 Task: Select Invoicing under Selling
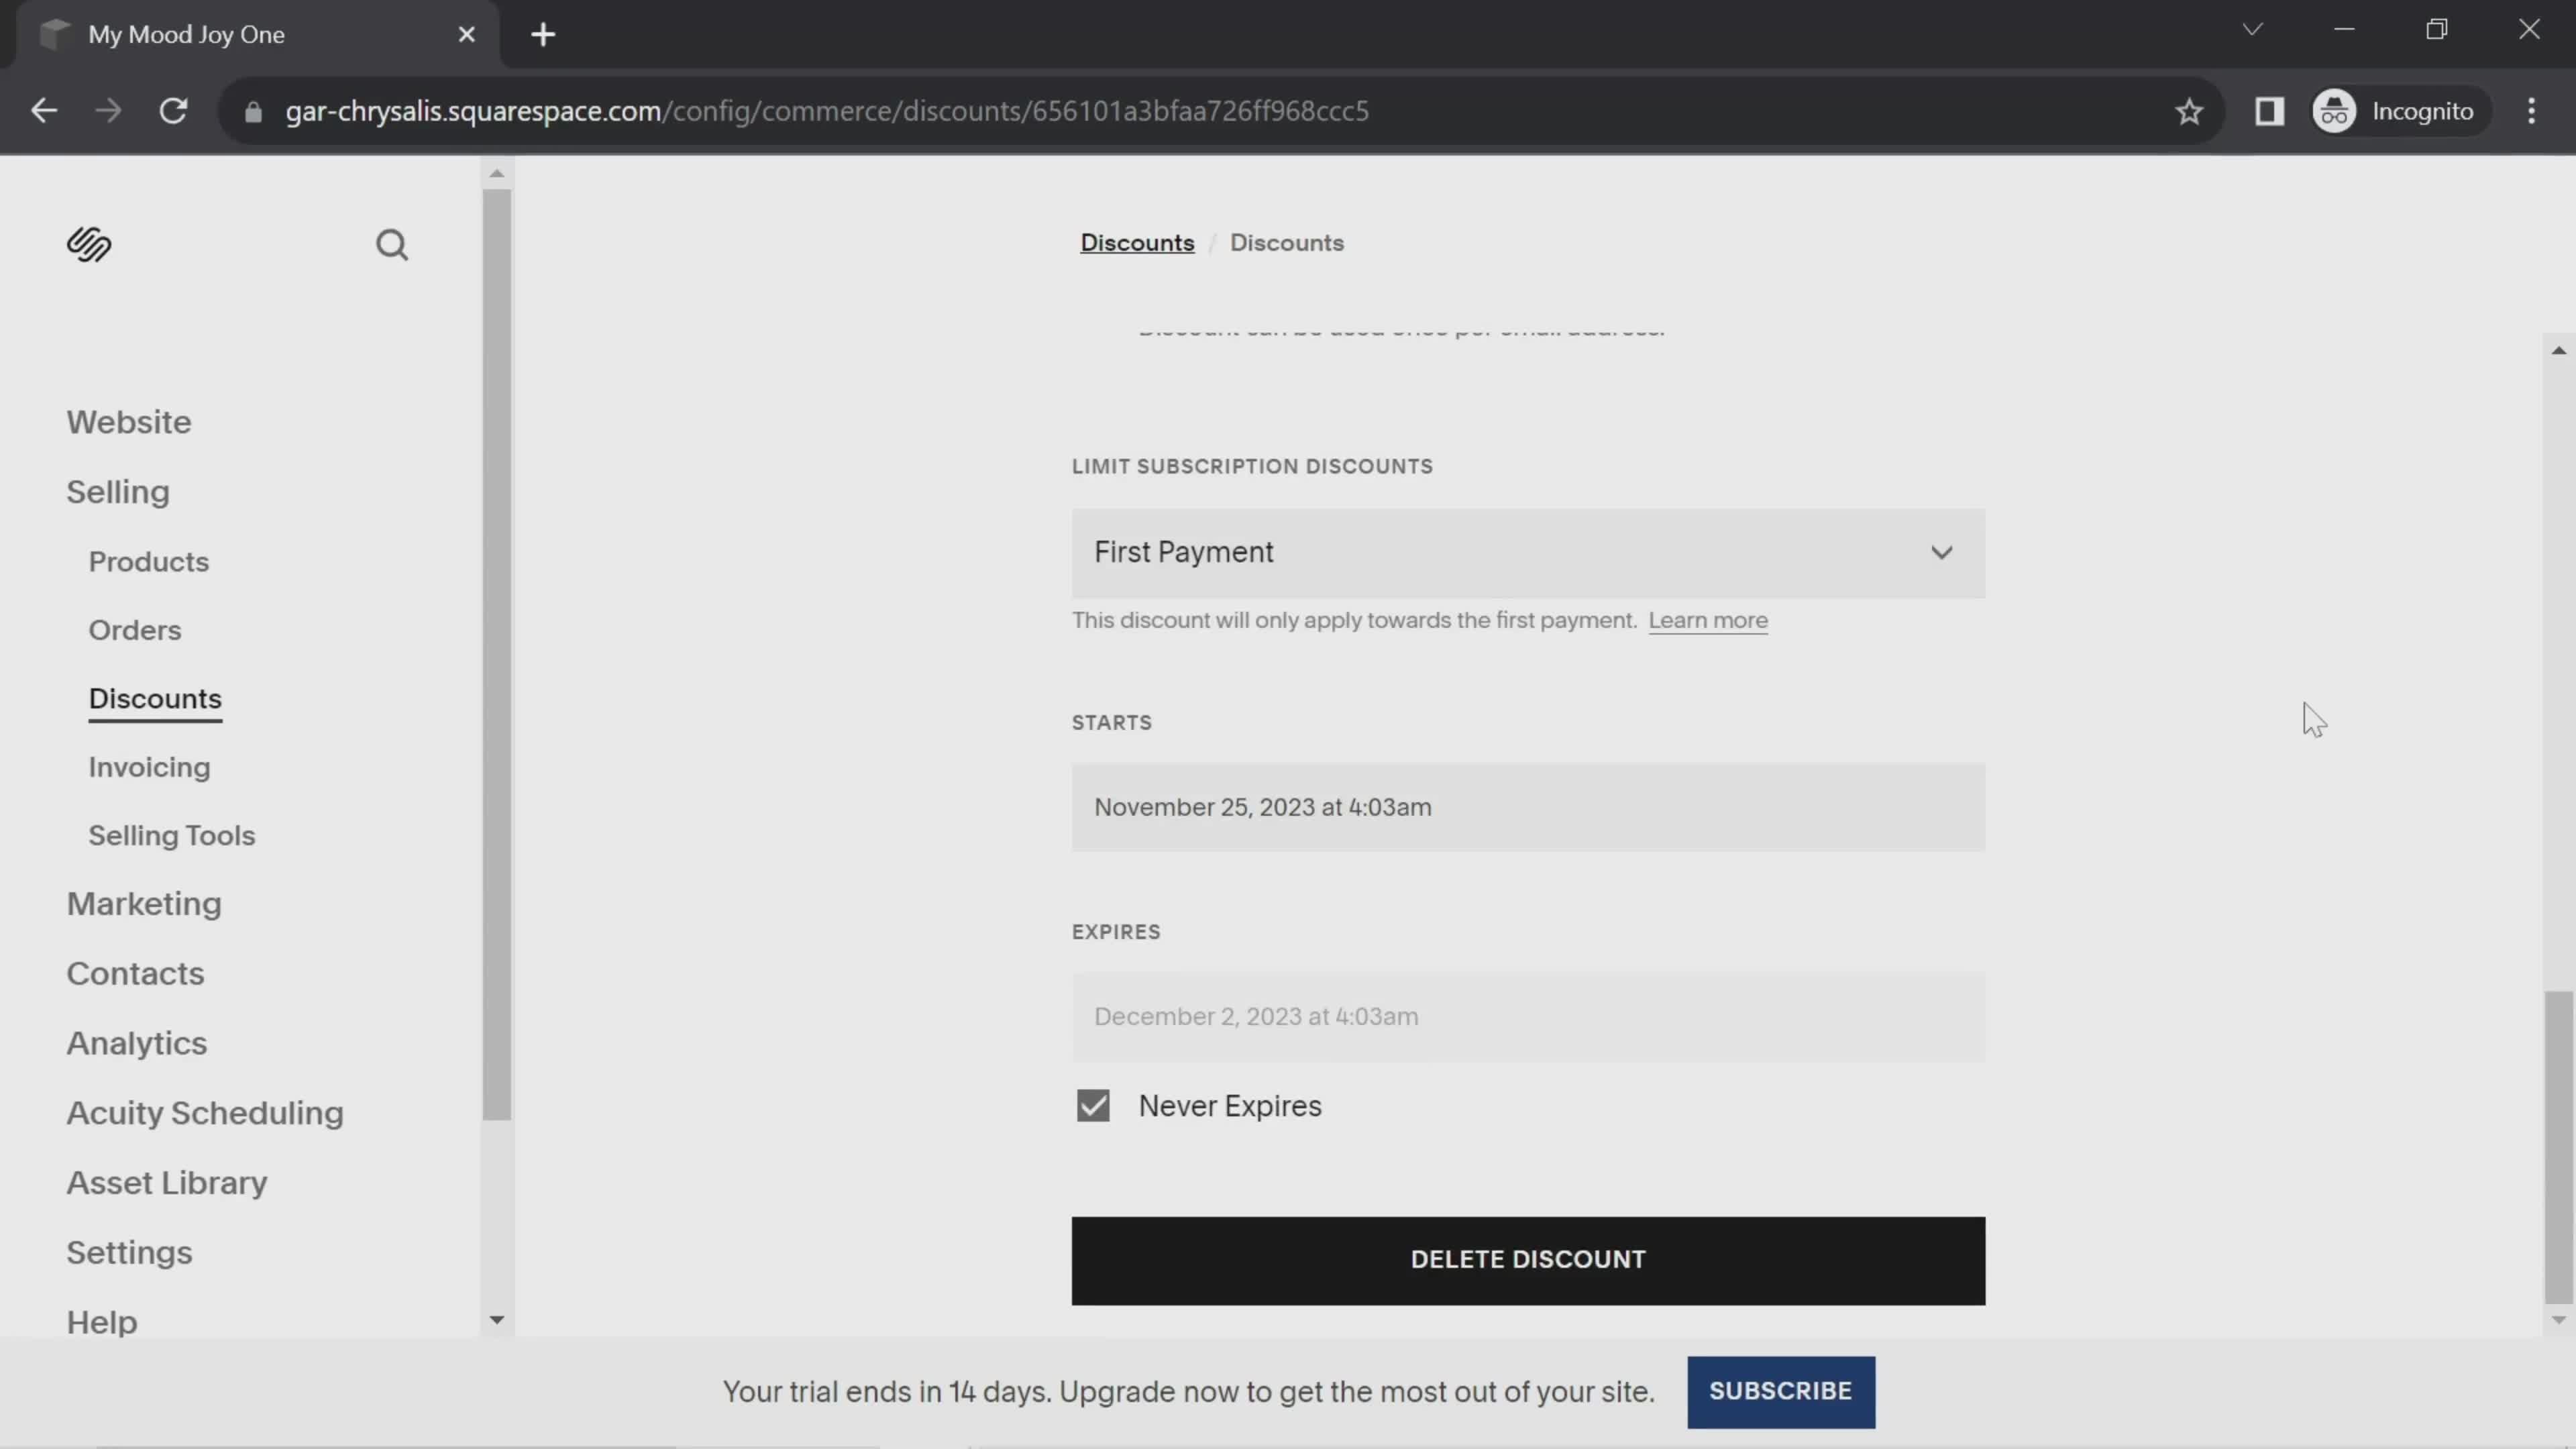pyautogui.click(x=149, y=767)
